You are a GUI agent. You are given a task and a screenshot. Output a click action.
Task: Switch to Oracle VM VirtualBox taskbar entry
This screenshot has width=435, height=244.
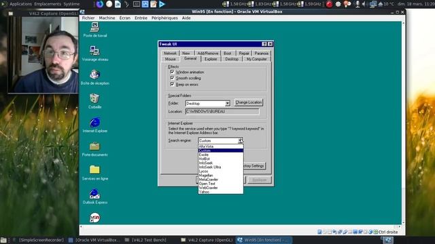94,240
